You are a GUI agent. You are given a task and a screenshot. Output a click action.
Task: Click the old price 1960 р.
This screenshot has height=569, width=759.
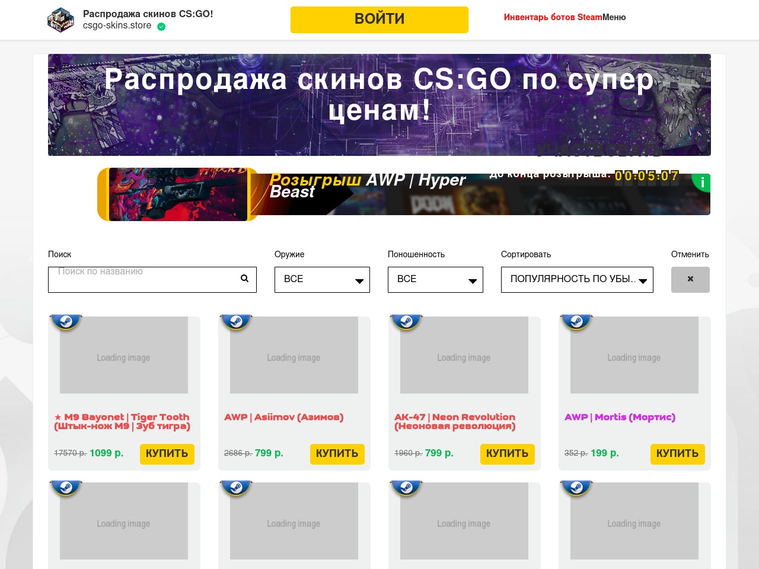(x=409, y=453)
